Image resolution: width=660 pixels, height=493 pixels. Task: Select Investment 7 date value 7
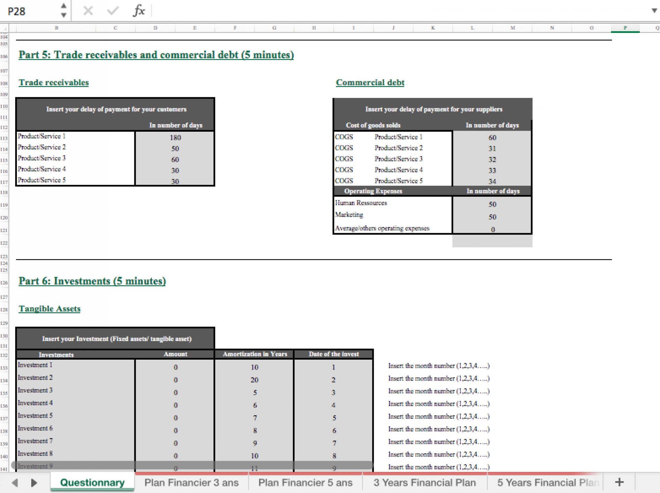coord(333,443)
